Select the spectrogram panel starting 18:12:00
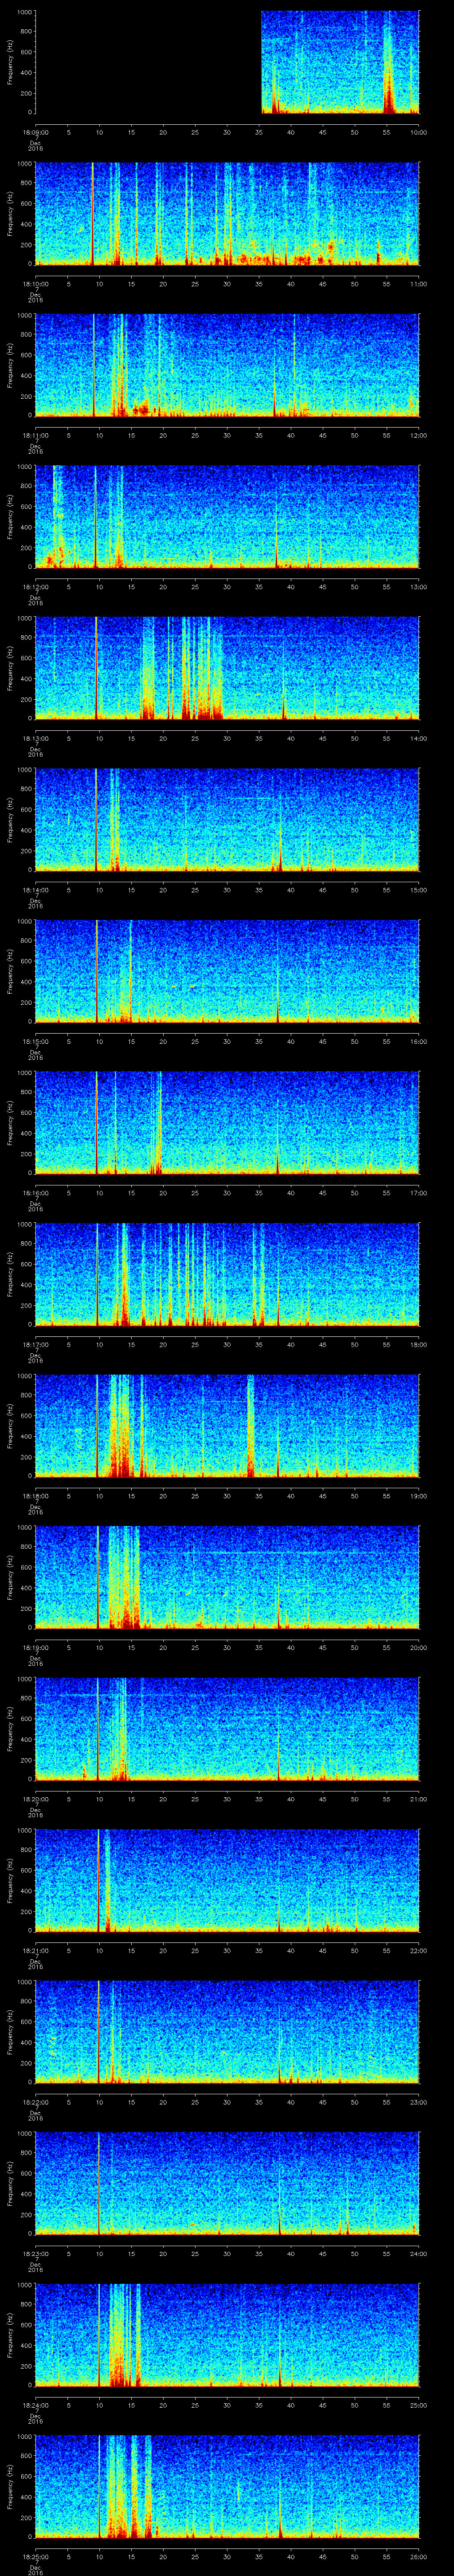454x2576 pixels. [x=227, y=517]
